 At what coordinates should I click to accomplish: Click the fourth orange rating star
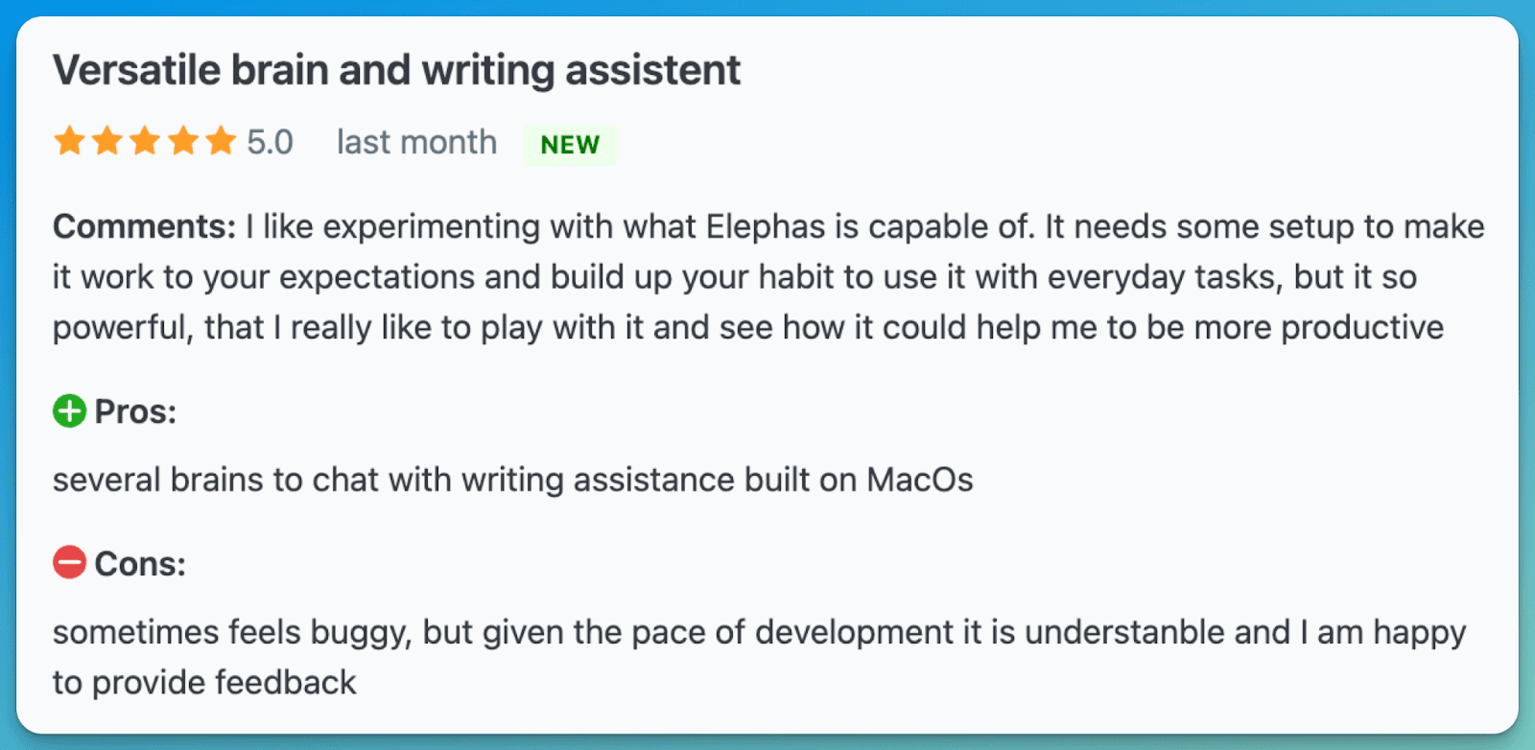point(182,141)
